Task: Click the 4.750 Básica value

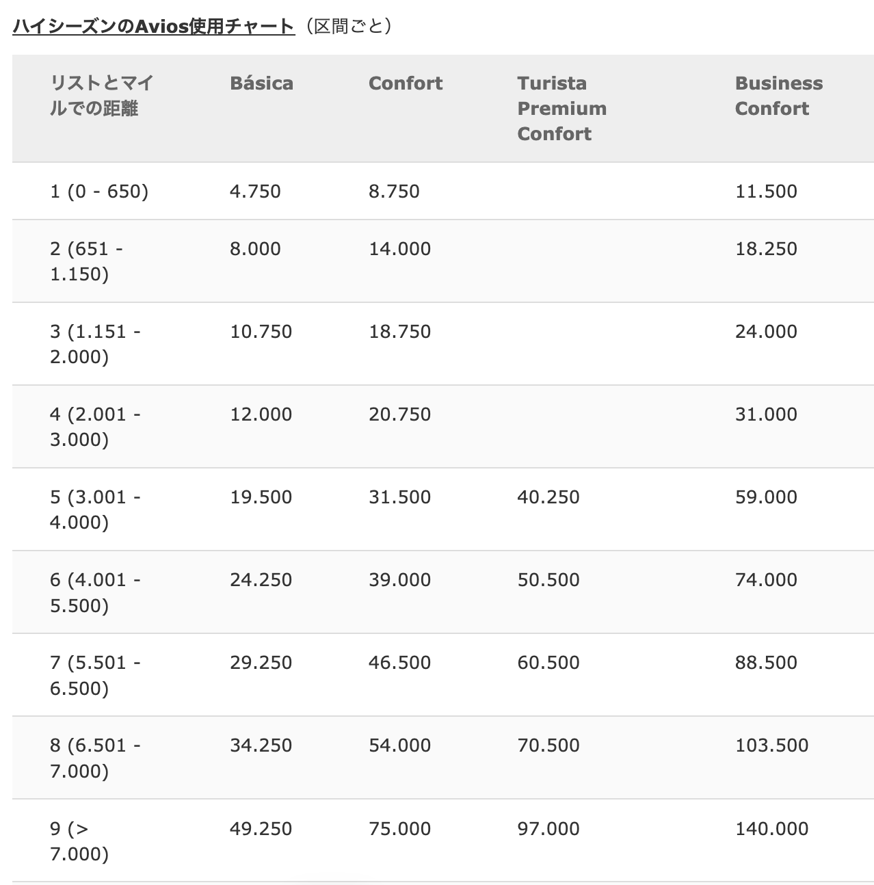Action: (255, 191)
